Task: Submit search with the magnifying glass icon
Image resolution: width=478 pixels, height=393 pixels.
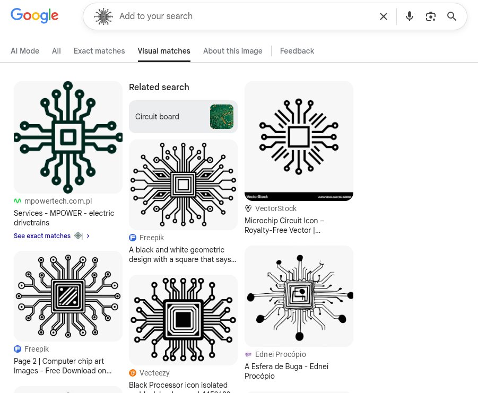Action: 451,16
